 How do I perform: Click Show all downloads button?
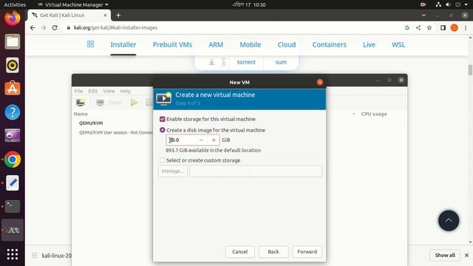[x=445, y=255]
